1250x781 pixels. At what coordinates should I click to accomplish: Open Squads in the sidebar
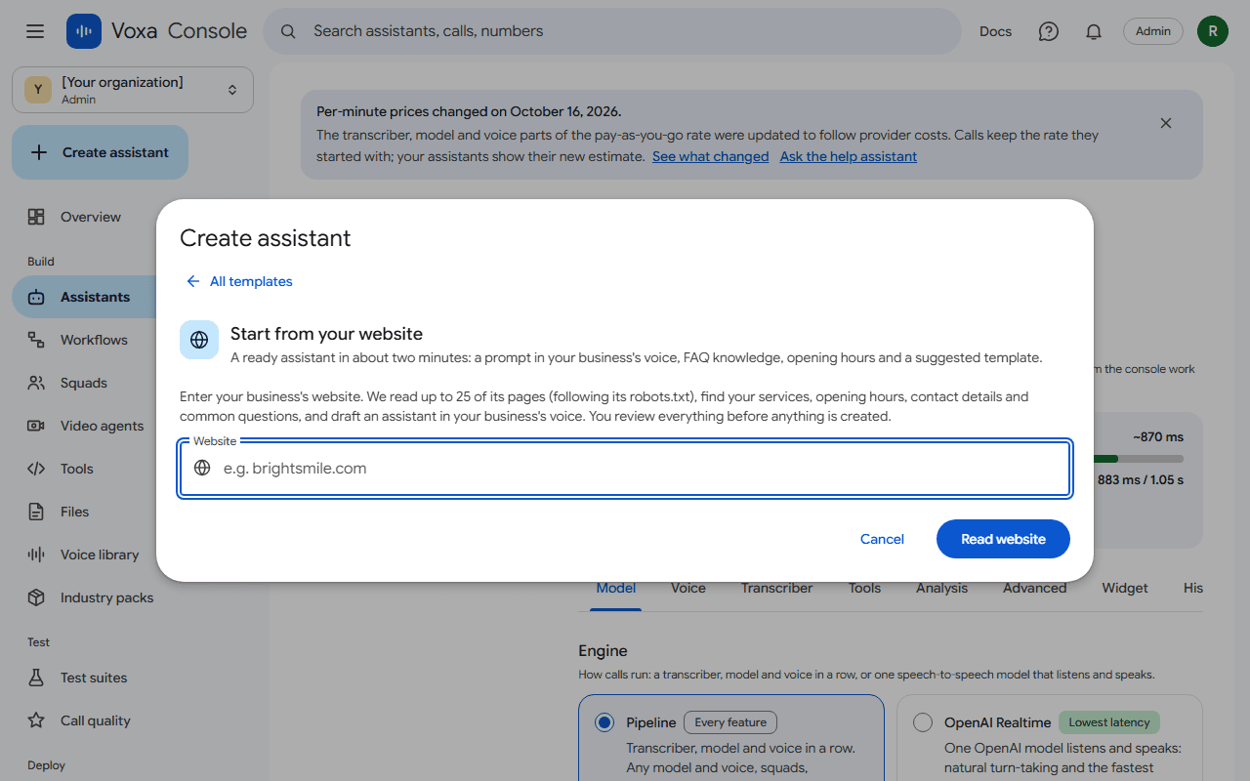(84, 383)
